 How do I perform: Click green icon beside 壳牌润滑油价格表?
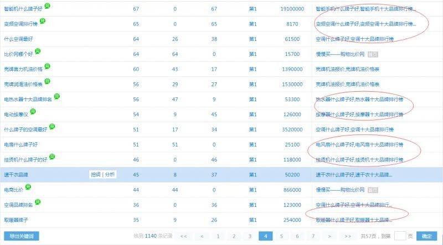(x=47, y=81)
